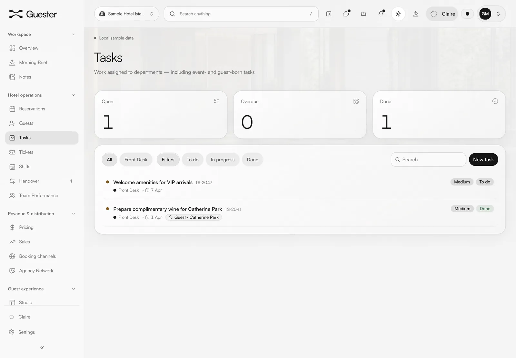Click Handover count badge 4
Viewport: 516px width, 358px height.
point(71,181)
